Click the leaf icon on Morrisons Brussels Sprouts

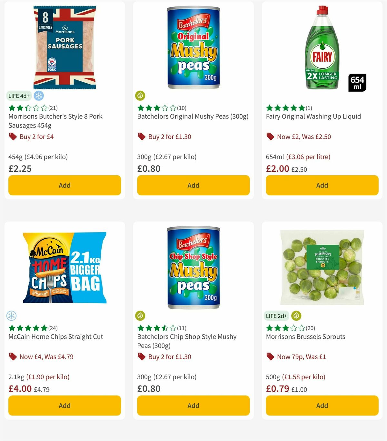click(296, 316)
